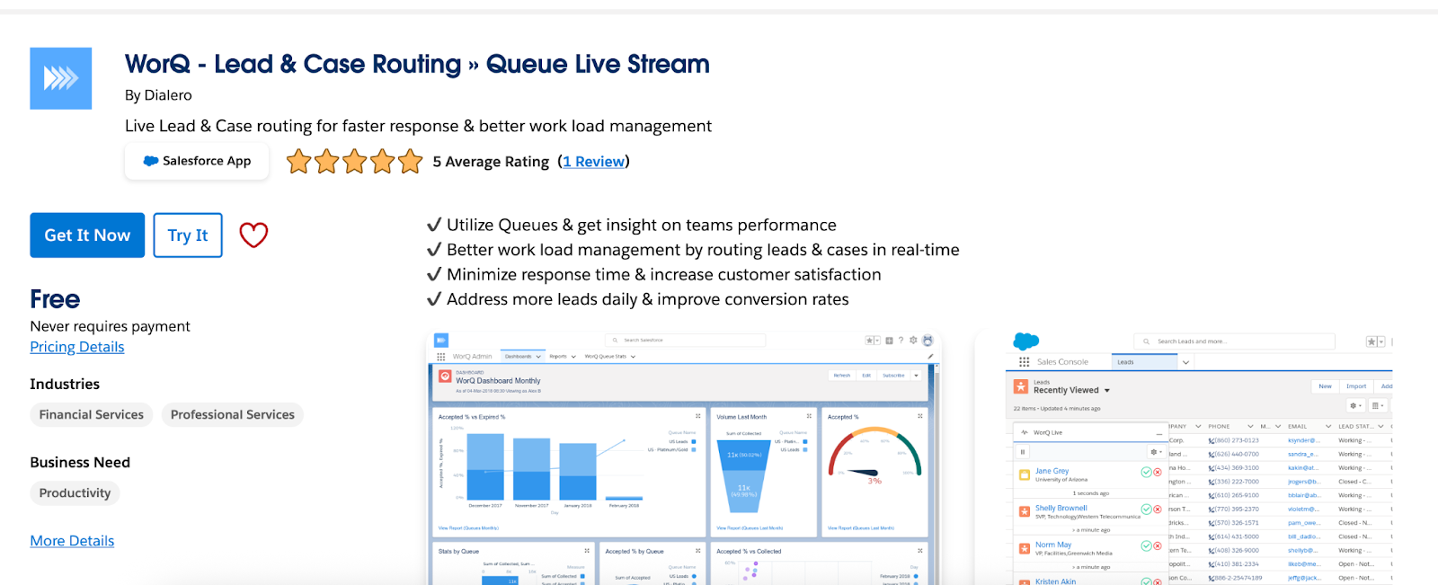Open the 1 Review link

594,162
